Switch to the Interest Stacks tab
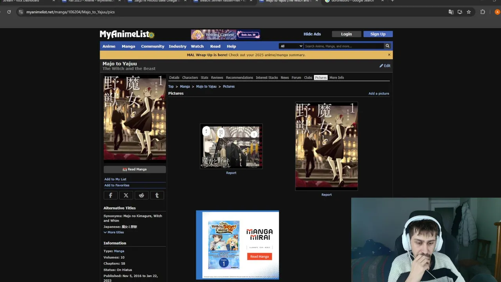This screenshot has width=501, height=282. 267,78
